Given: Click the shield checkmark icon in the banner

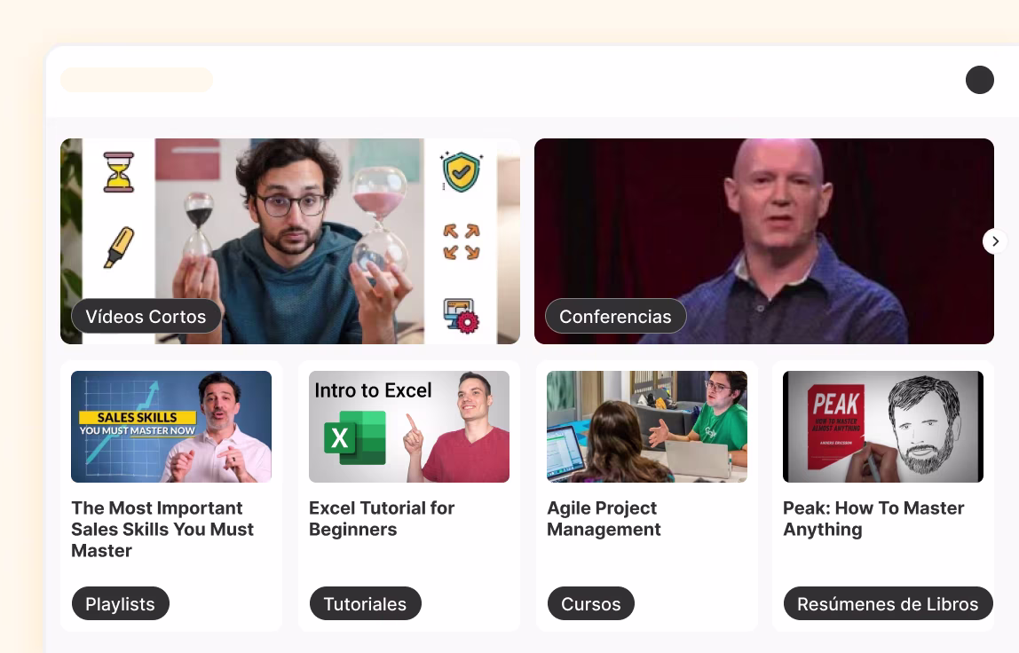Looking at the screenshot, I should (461, 171).
